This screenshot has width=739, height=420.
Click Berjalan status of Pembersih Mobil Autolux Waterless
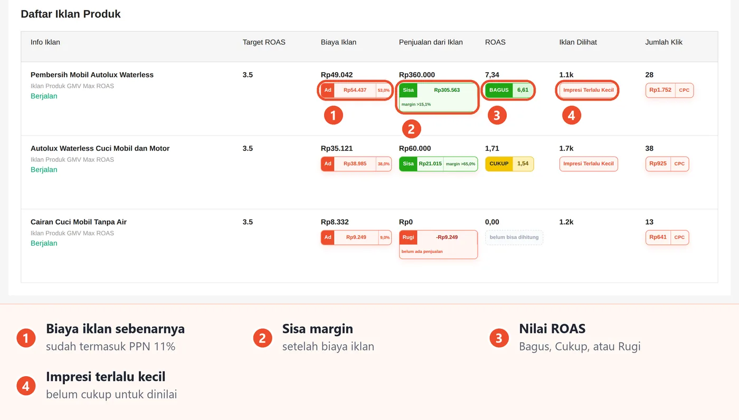[44, 96]
